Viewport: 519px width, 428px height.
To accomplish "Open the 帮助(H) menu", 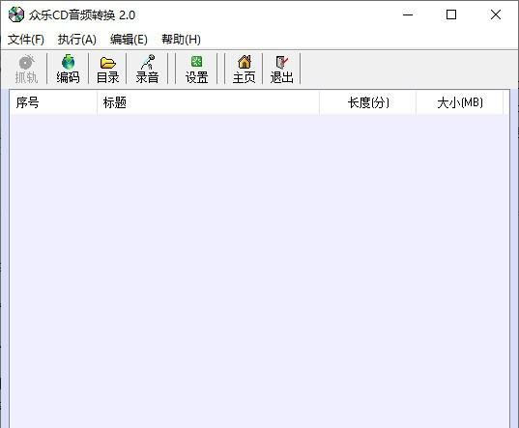I will coord(181,40).
